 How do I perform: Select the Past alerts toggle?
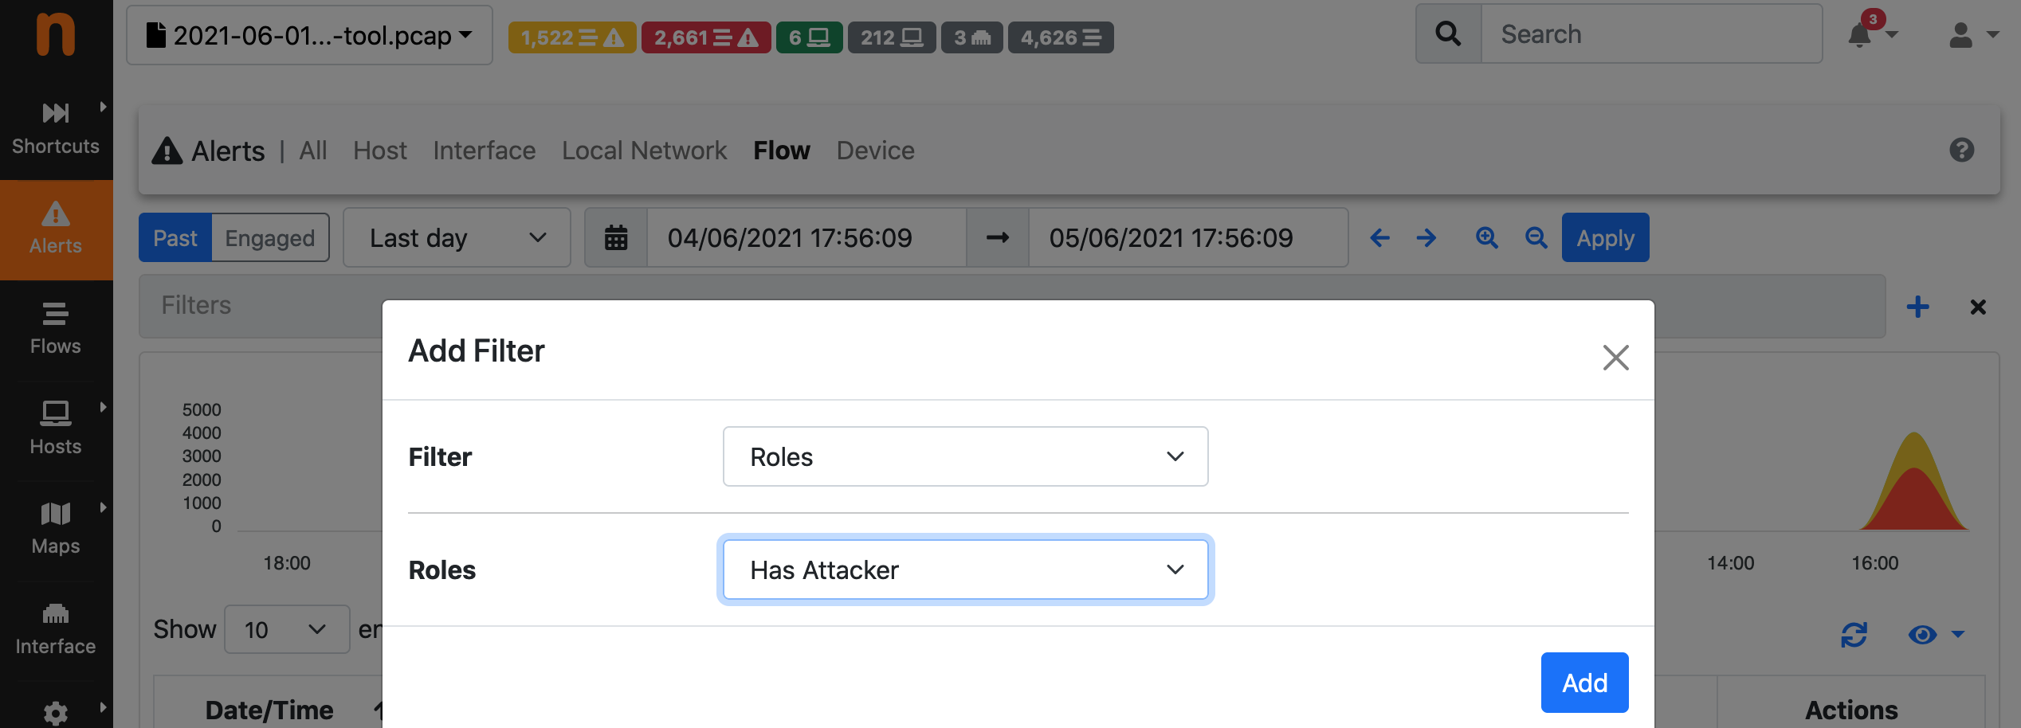pyautogui.click(x=175, y=237)
